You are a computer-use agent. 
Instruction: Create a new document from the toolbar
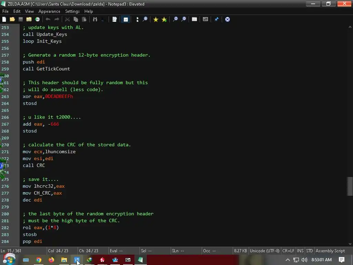4,19
